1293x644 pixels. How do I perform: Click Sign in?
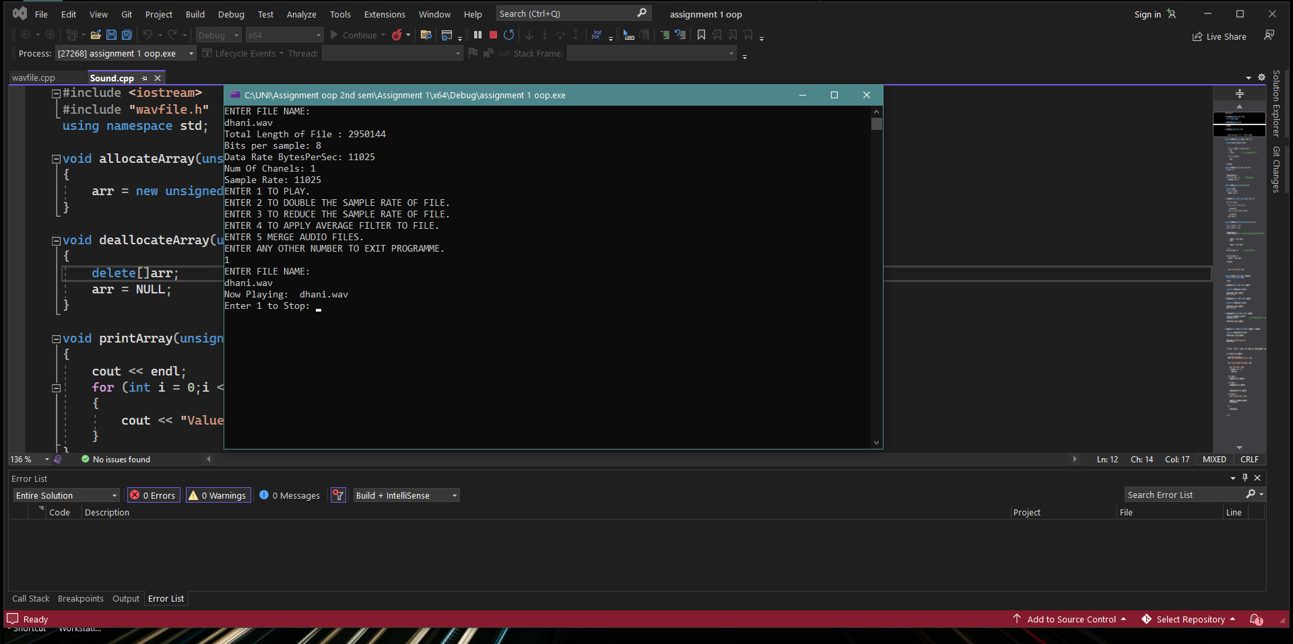coord(1148,14)
